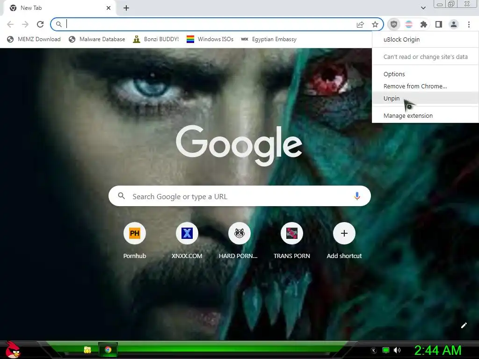Screen dimensions: 479x359
Task: Click the Google logo
Action: [x=239, y=146]
